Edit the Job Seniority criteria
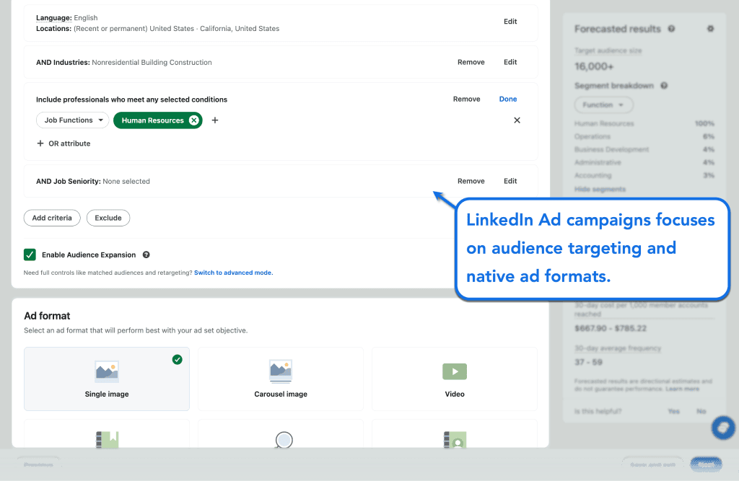This screenshot has width=739, height=481. pos(510,181)
